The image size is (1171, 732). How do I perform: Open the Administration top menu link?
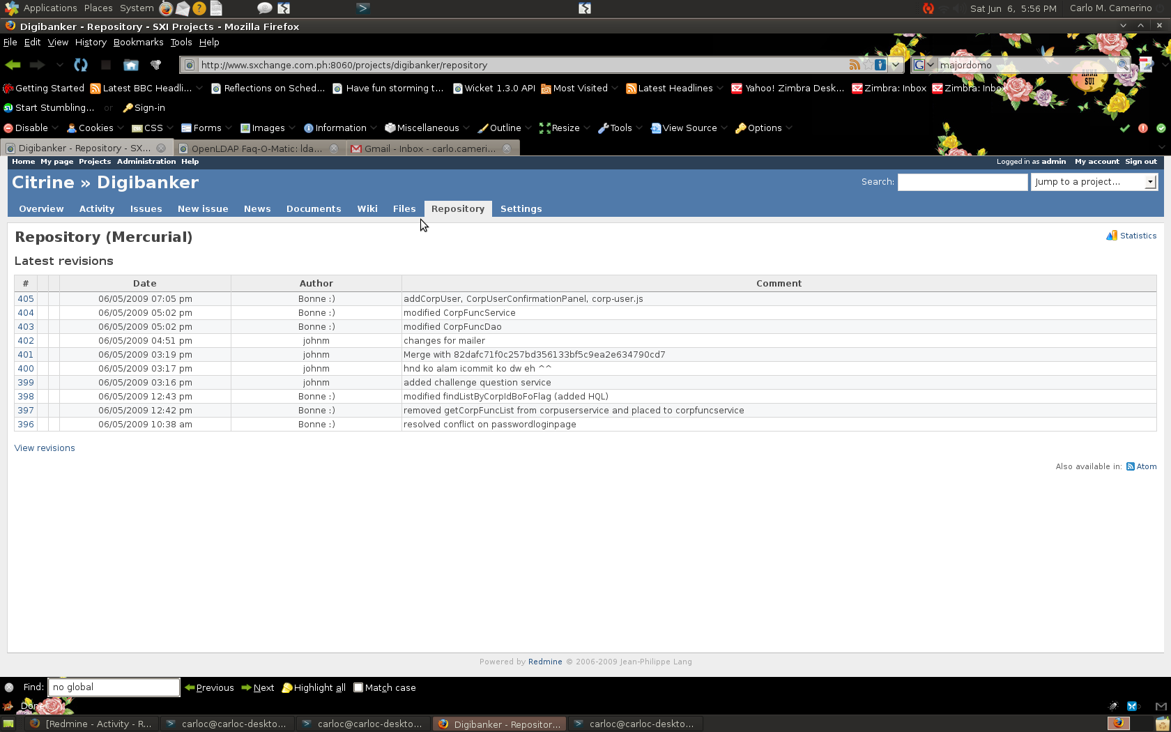(x=146, y=162)
